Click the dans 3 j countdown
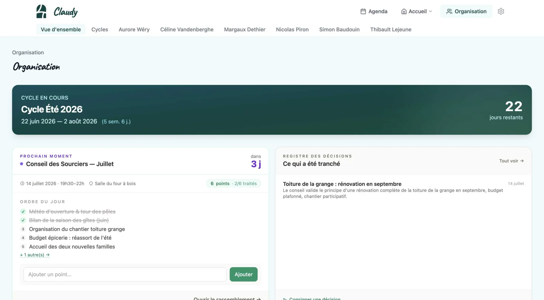The height and width of the screenshot is (300, 544). click(256, 162)
